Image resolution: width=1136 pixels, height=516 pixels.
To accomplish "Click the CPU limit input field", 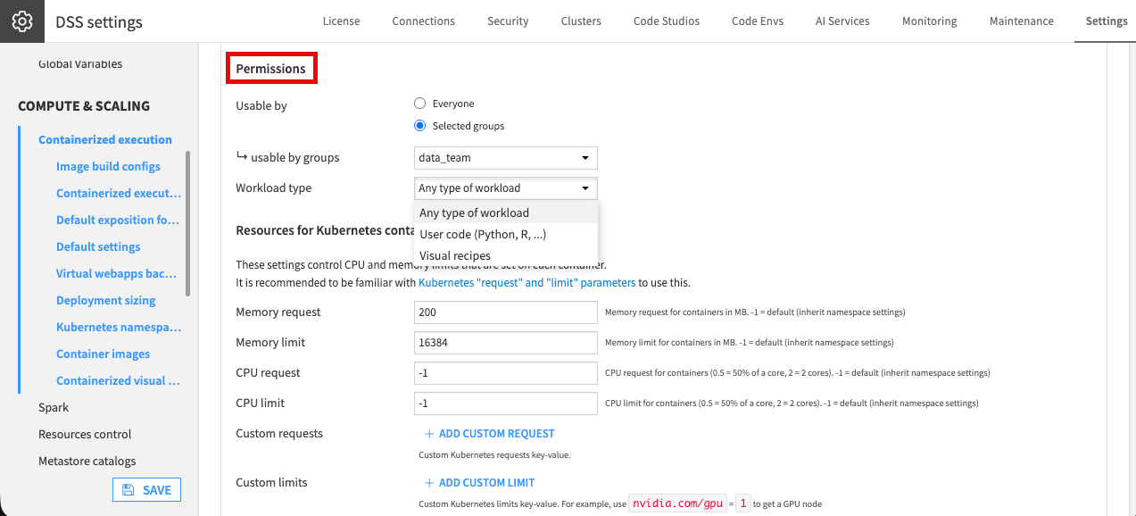I will (x=506, y=404).
